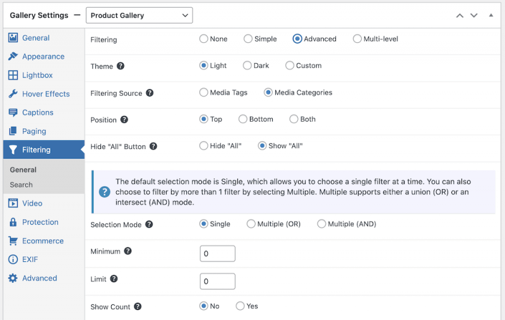Open the Search sub-tab under Filtering
This screenshot has height=320, width=505.
coord(21,185)
